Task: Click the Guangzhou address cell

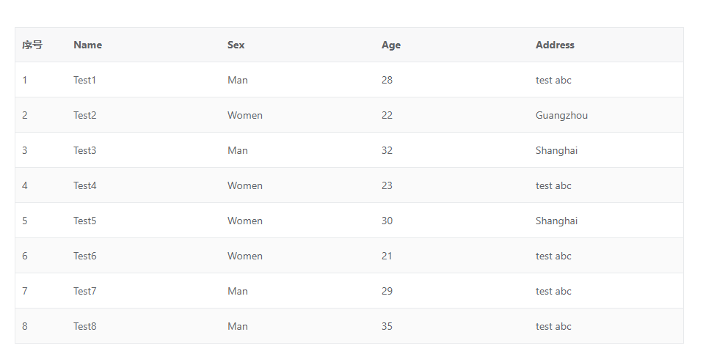Action: click(x=561, y=115)
